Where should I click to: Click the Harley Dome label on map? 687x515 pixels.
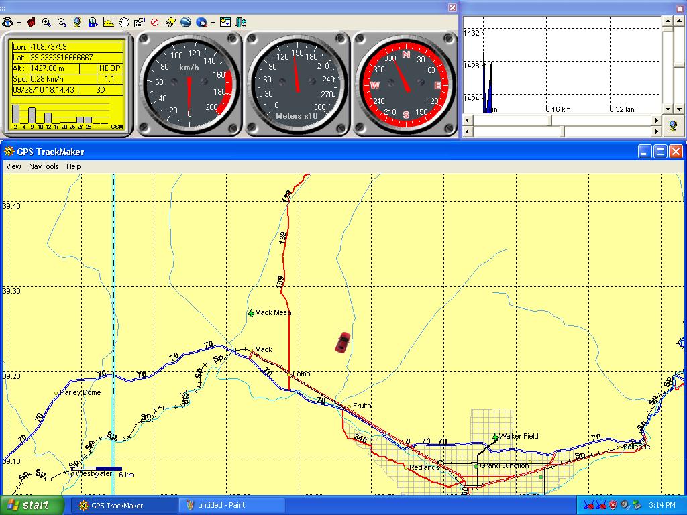click(x=81, y=392)
